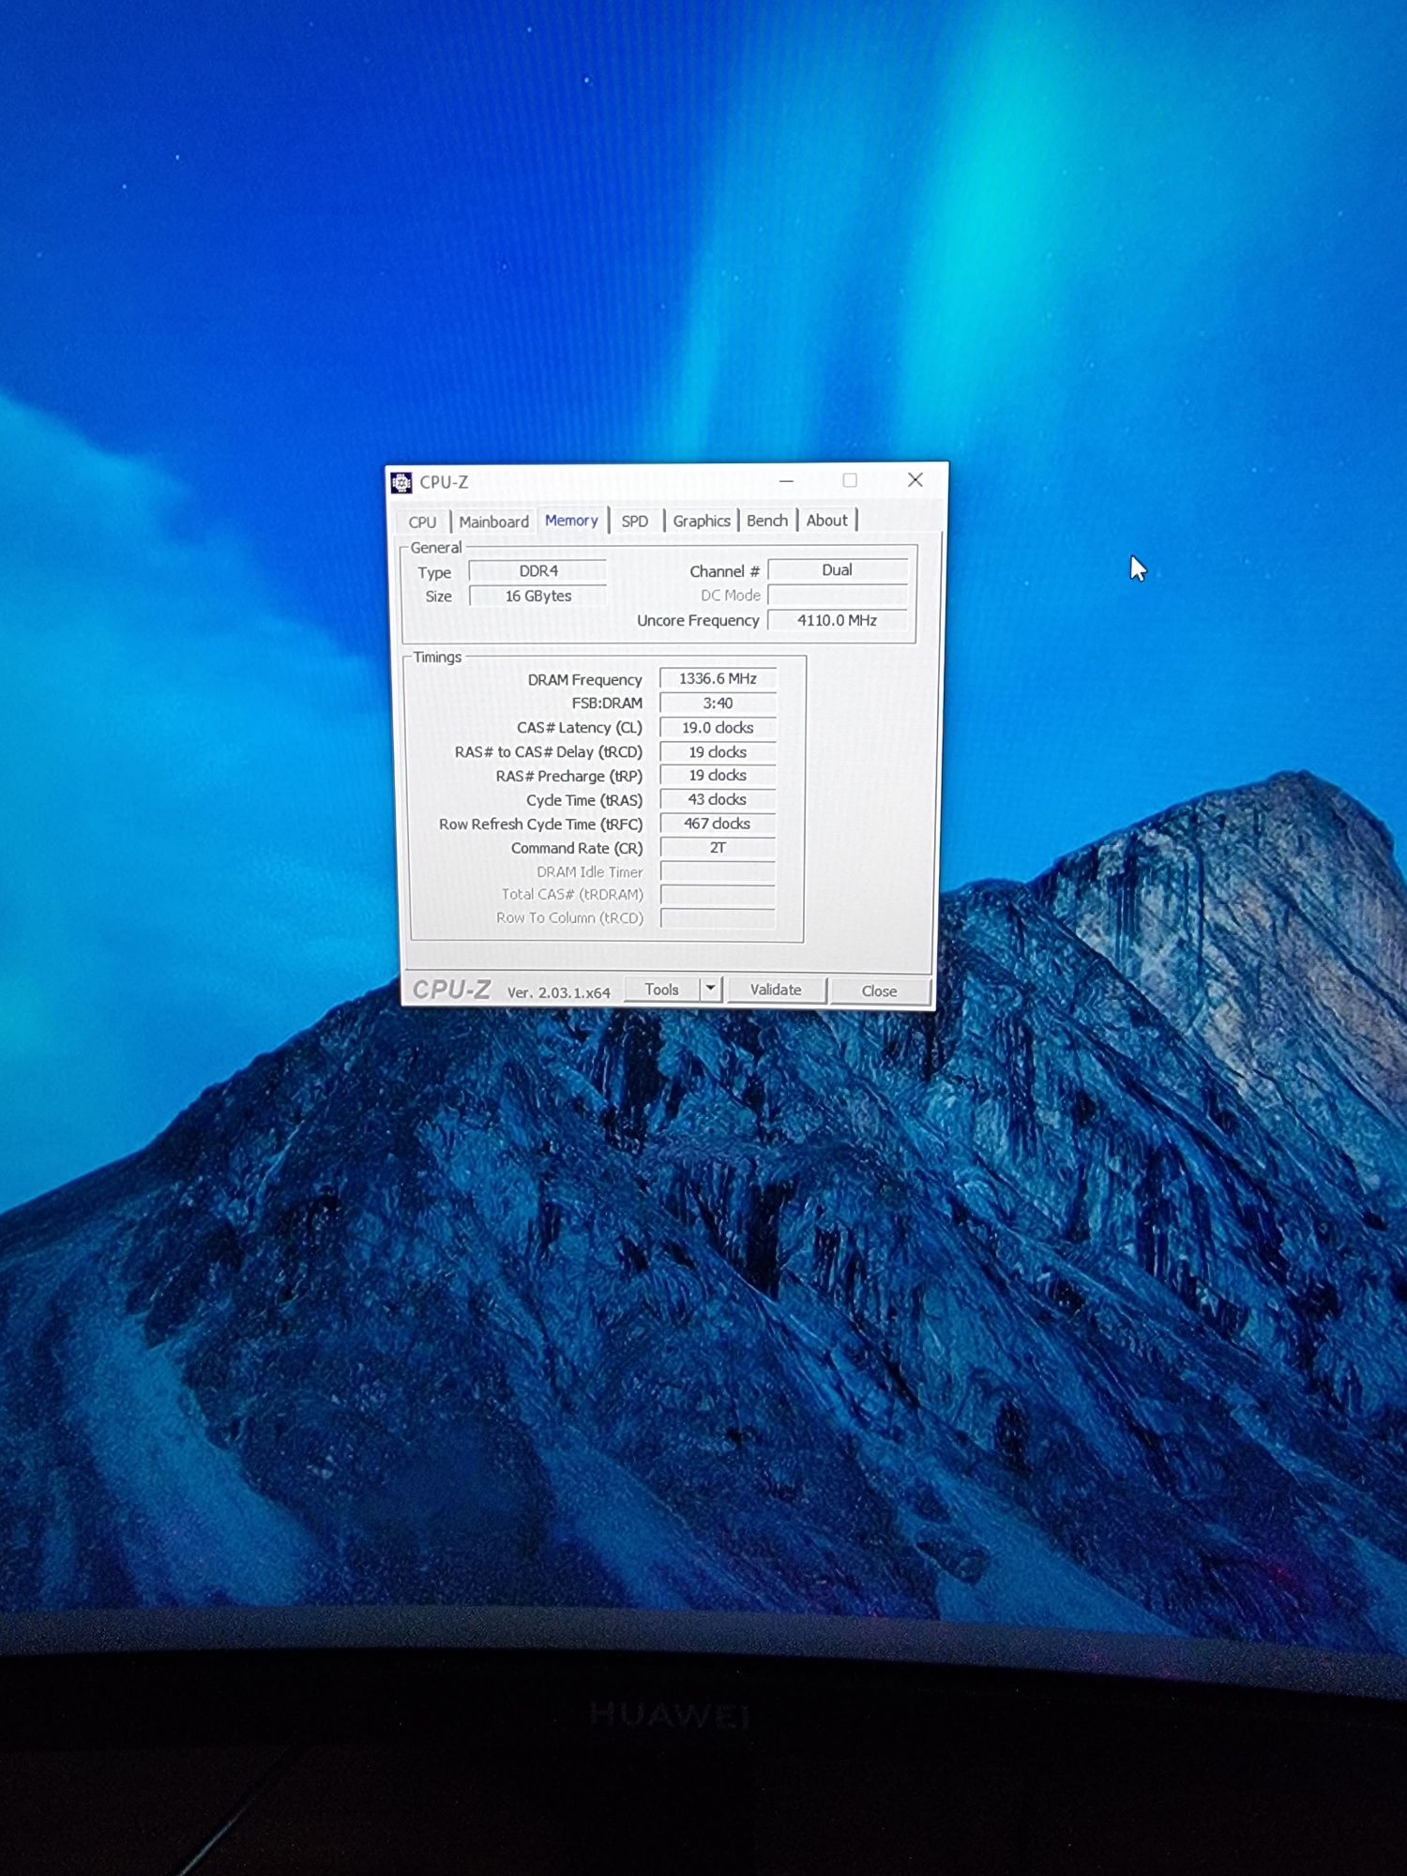Viewport: 1407px width, 1876px height.
Task: Click the empty Total CAS# (tRDRAM) field
Action: 718,895
